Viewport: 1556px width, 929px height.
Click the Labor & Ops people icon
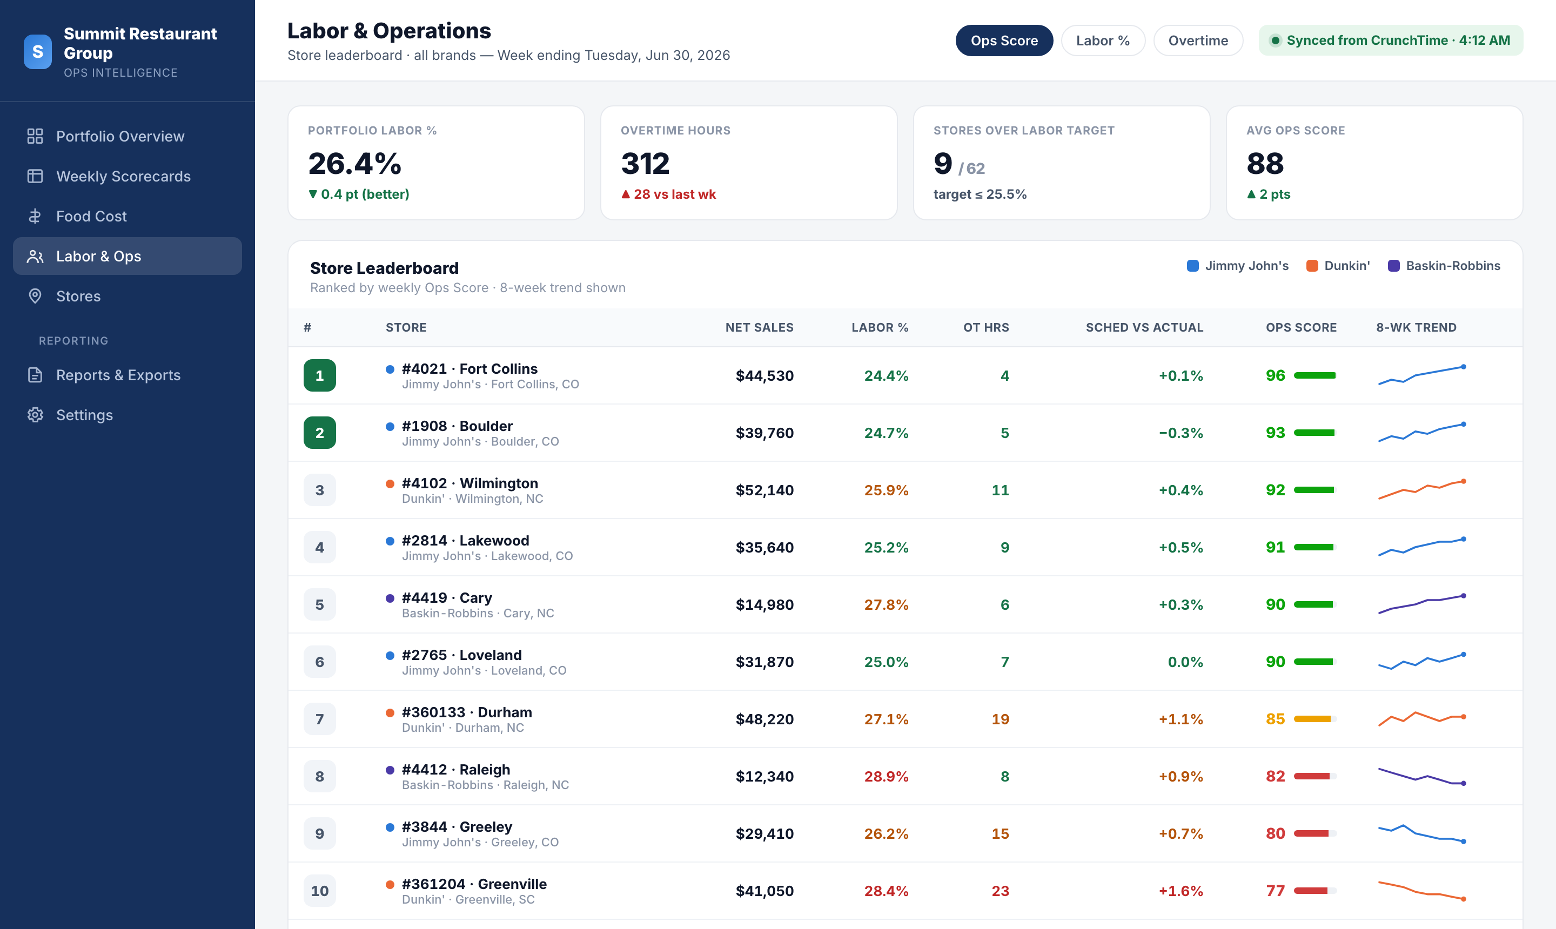(35, 257)
